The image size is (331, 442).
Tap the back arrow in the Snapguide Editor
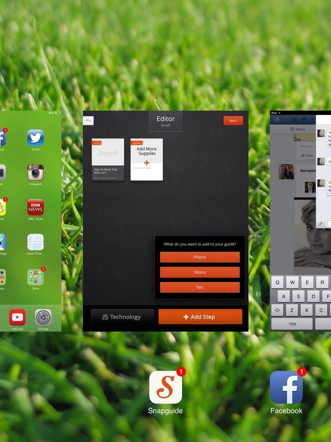pyautogui.click(x=88, y=120)
